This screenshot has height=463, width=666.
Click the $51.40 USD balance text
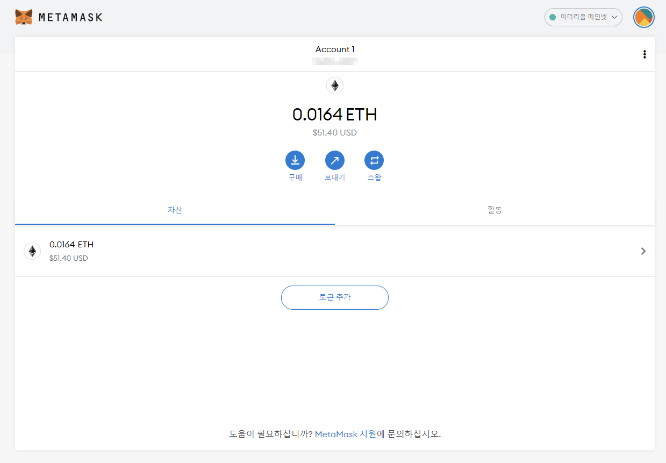(x=334, y=132)
